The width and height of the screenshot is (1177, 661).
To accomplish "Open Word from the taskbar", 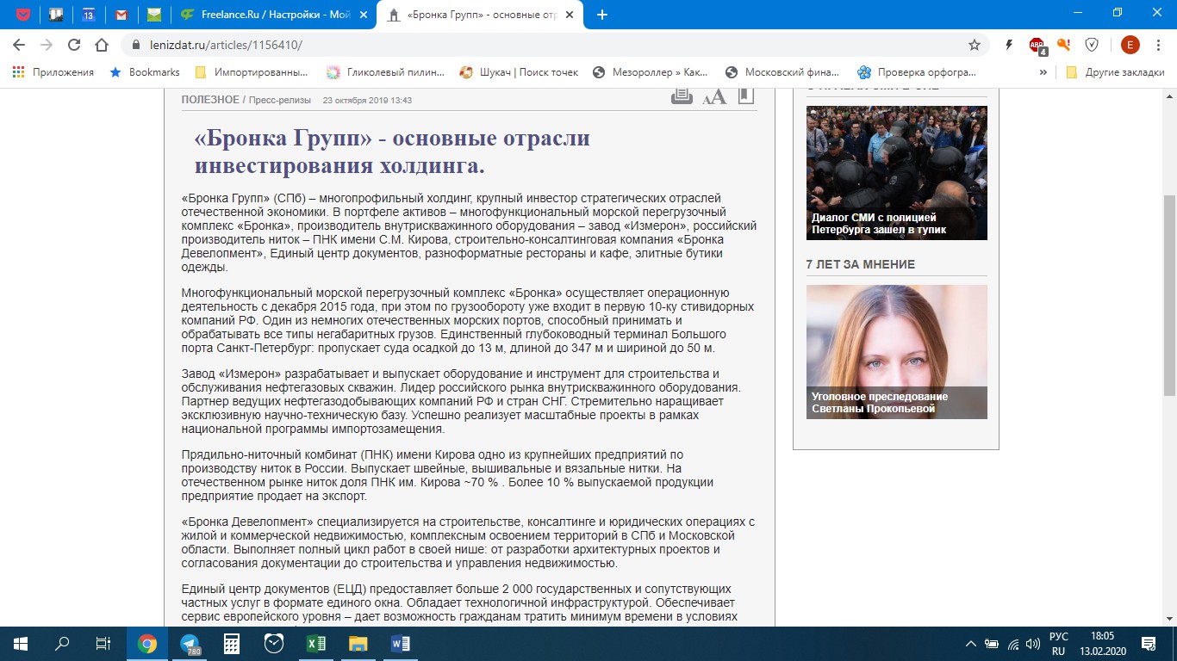I will (x=400, y=644).
